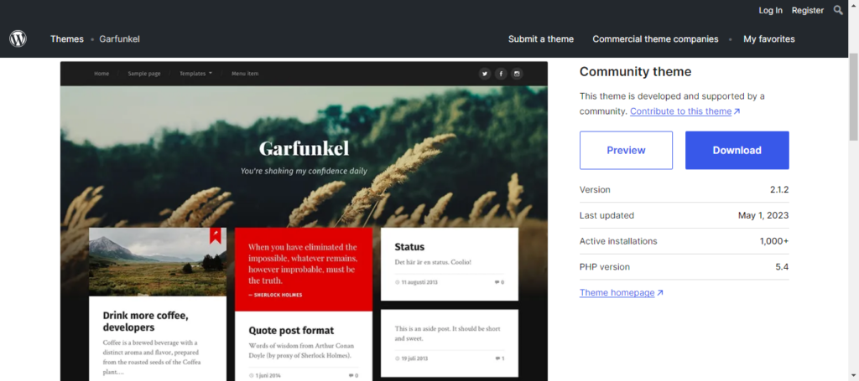Select Garfunkel breadcrumb item
859x381 pixels.
tap(119, 39)
